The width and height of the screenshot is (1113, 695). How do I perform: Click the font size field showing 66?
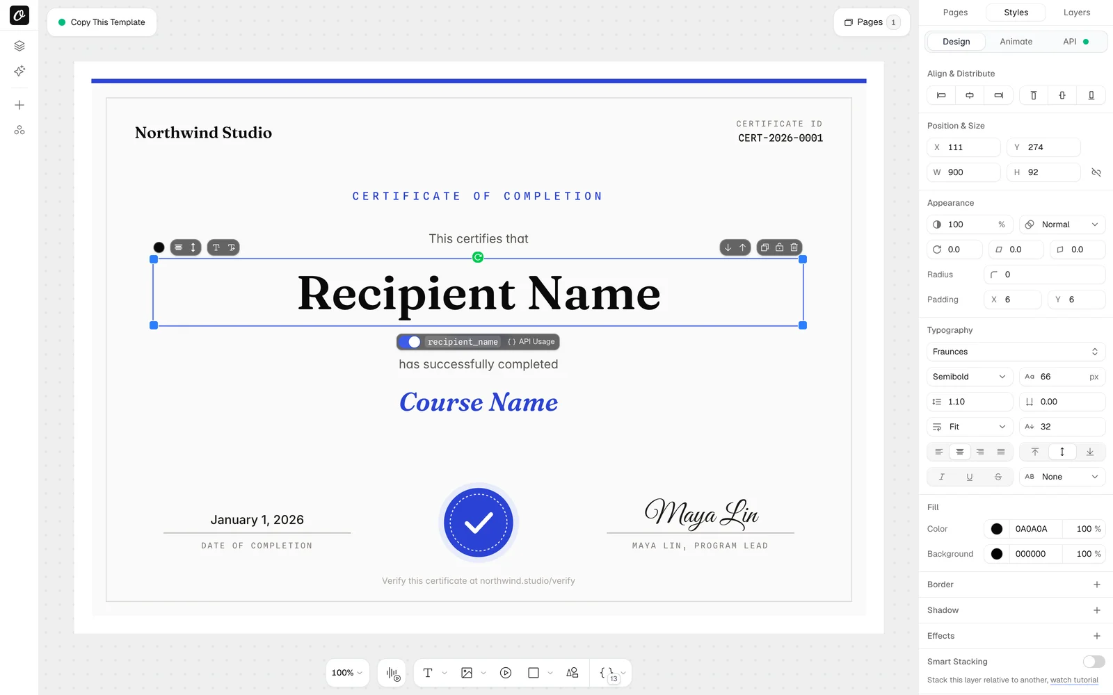pos(1062,377)
